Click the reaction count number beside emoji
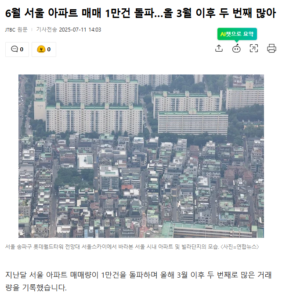This screenshot has width=282, height=297. point(49,49)
